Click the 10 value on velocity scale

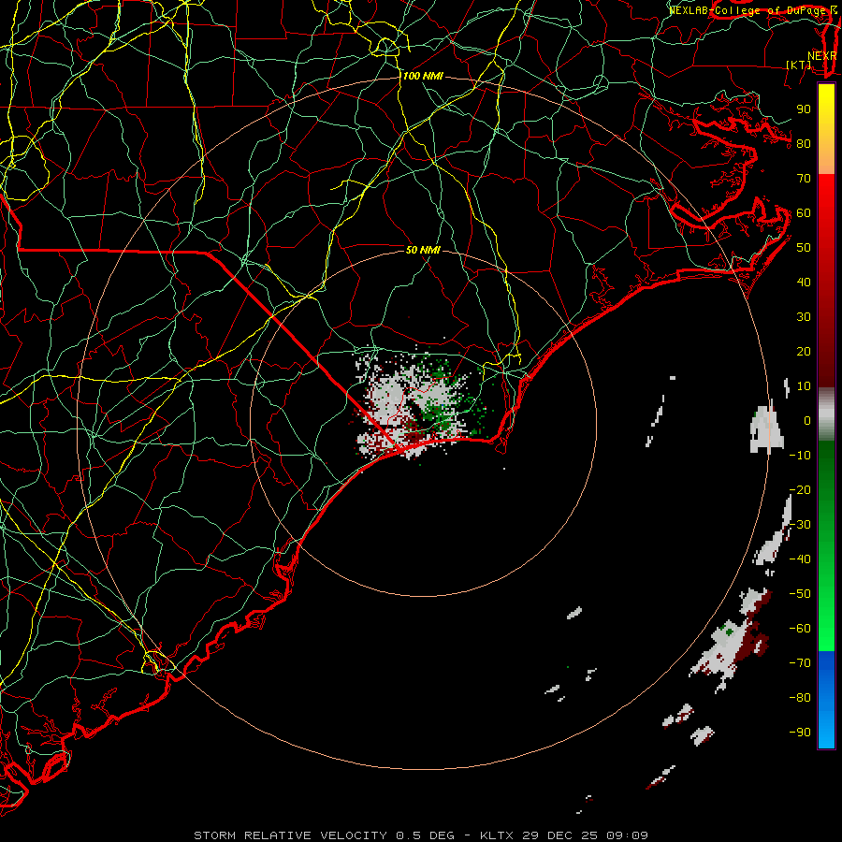(x=804, y=386)
